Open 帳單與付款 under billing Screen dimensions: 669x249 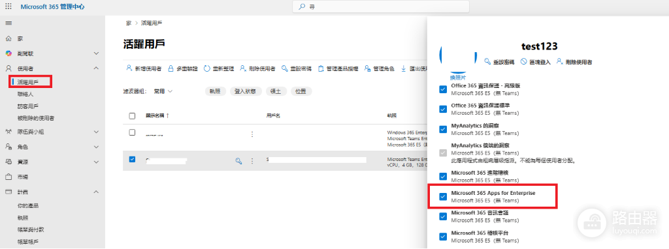click(31, 229)
